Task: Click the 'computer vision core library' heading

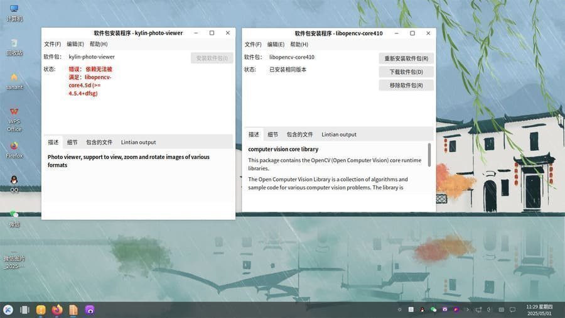Action: 283,149
